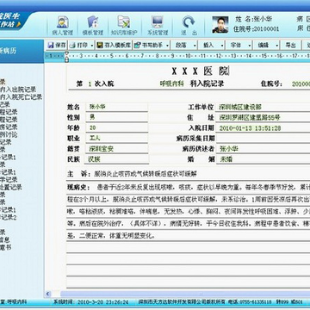Click the patient photo of 张小华
The height and width of the screenshot is (310, 310).
(220, 25)
